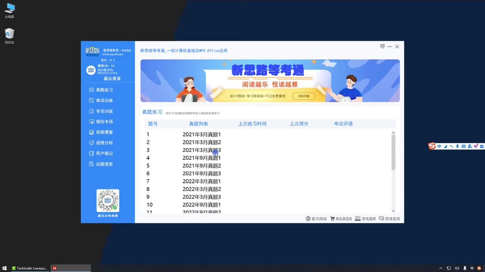
Task: Click the 上次练习时间 column header
Action: coord(252,124)
